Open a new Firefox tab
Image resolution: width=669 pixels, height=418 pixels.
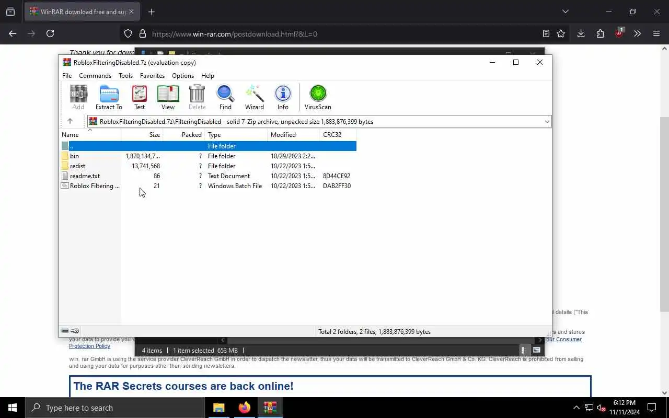coord(152,11)
